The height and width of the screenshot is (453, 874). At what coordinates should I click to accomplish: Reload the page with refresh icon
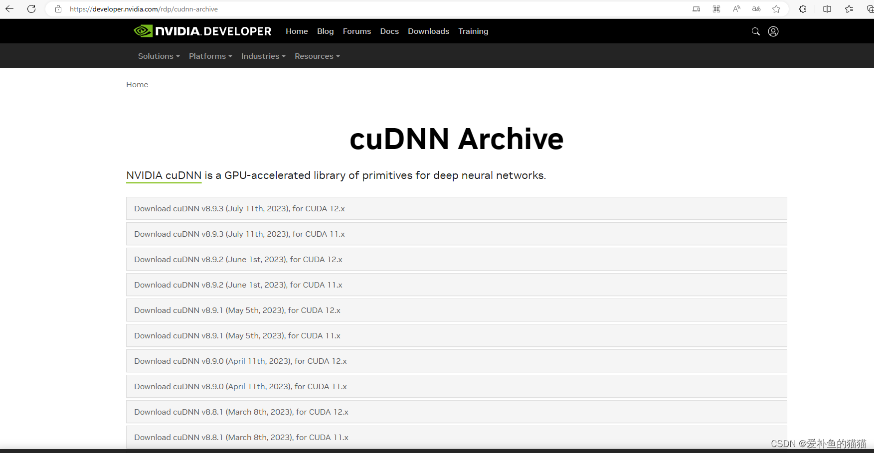(x=31, y=9)
